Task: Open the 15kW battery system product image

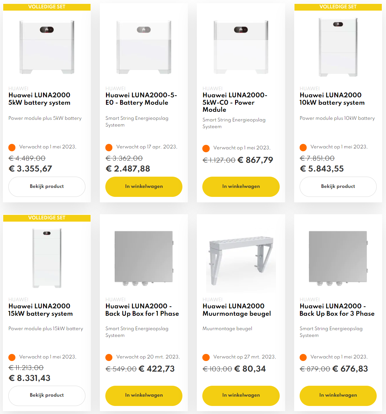Action: (x=47, y=258)
